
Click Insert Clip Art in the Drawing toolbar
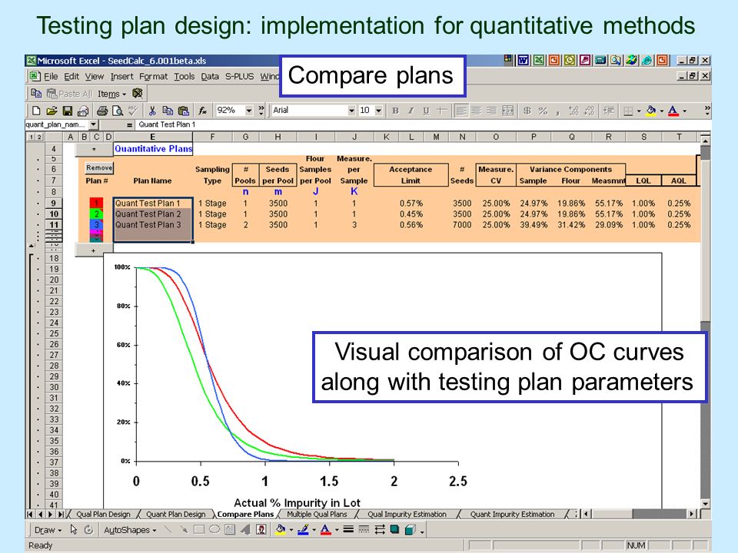click(261, 530)
